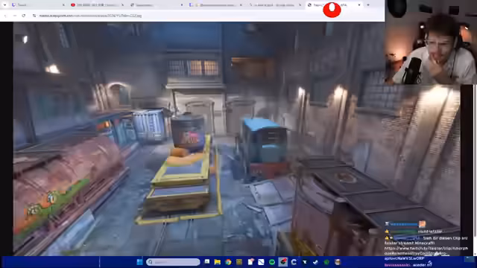
Task: Click the highlighted red app taskbar icon
Action: [283, 262]
